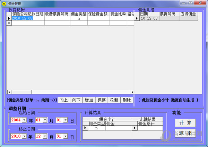Open the start year dropdown showing 2004
This screenshot has height=147, width=208.
[24, 120]
